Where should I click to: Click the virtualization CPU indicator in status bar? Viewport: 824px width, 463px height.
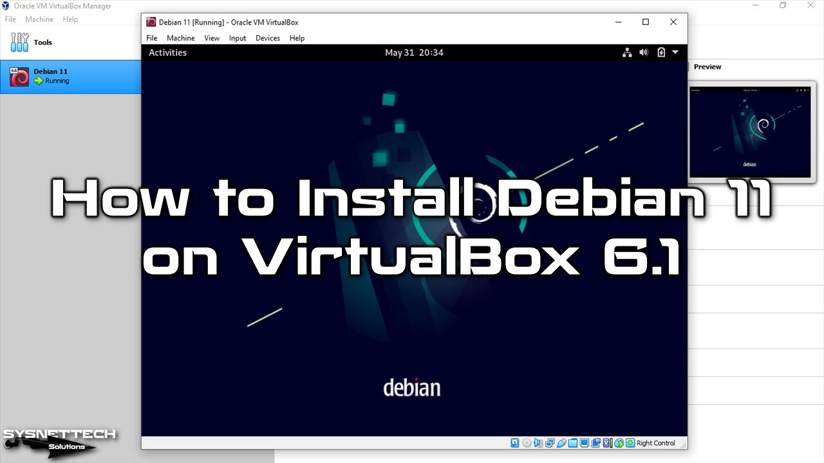tap(607, 443)
